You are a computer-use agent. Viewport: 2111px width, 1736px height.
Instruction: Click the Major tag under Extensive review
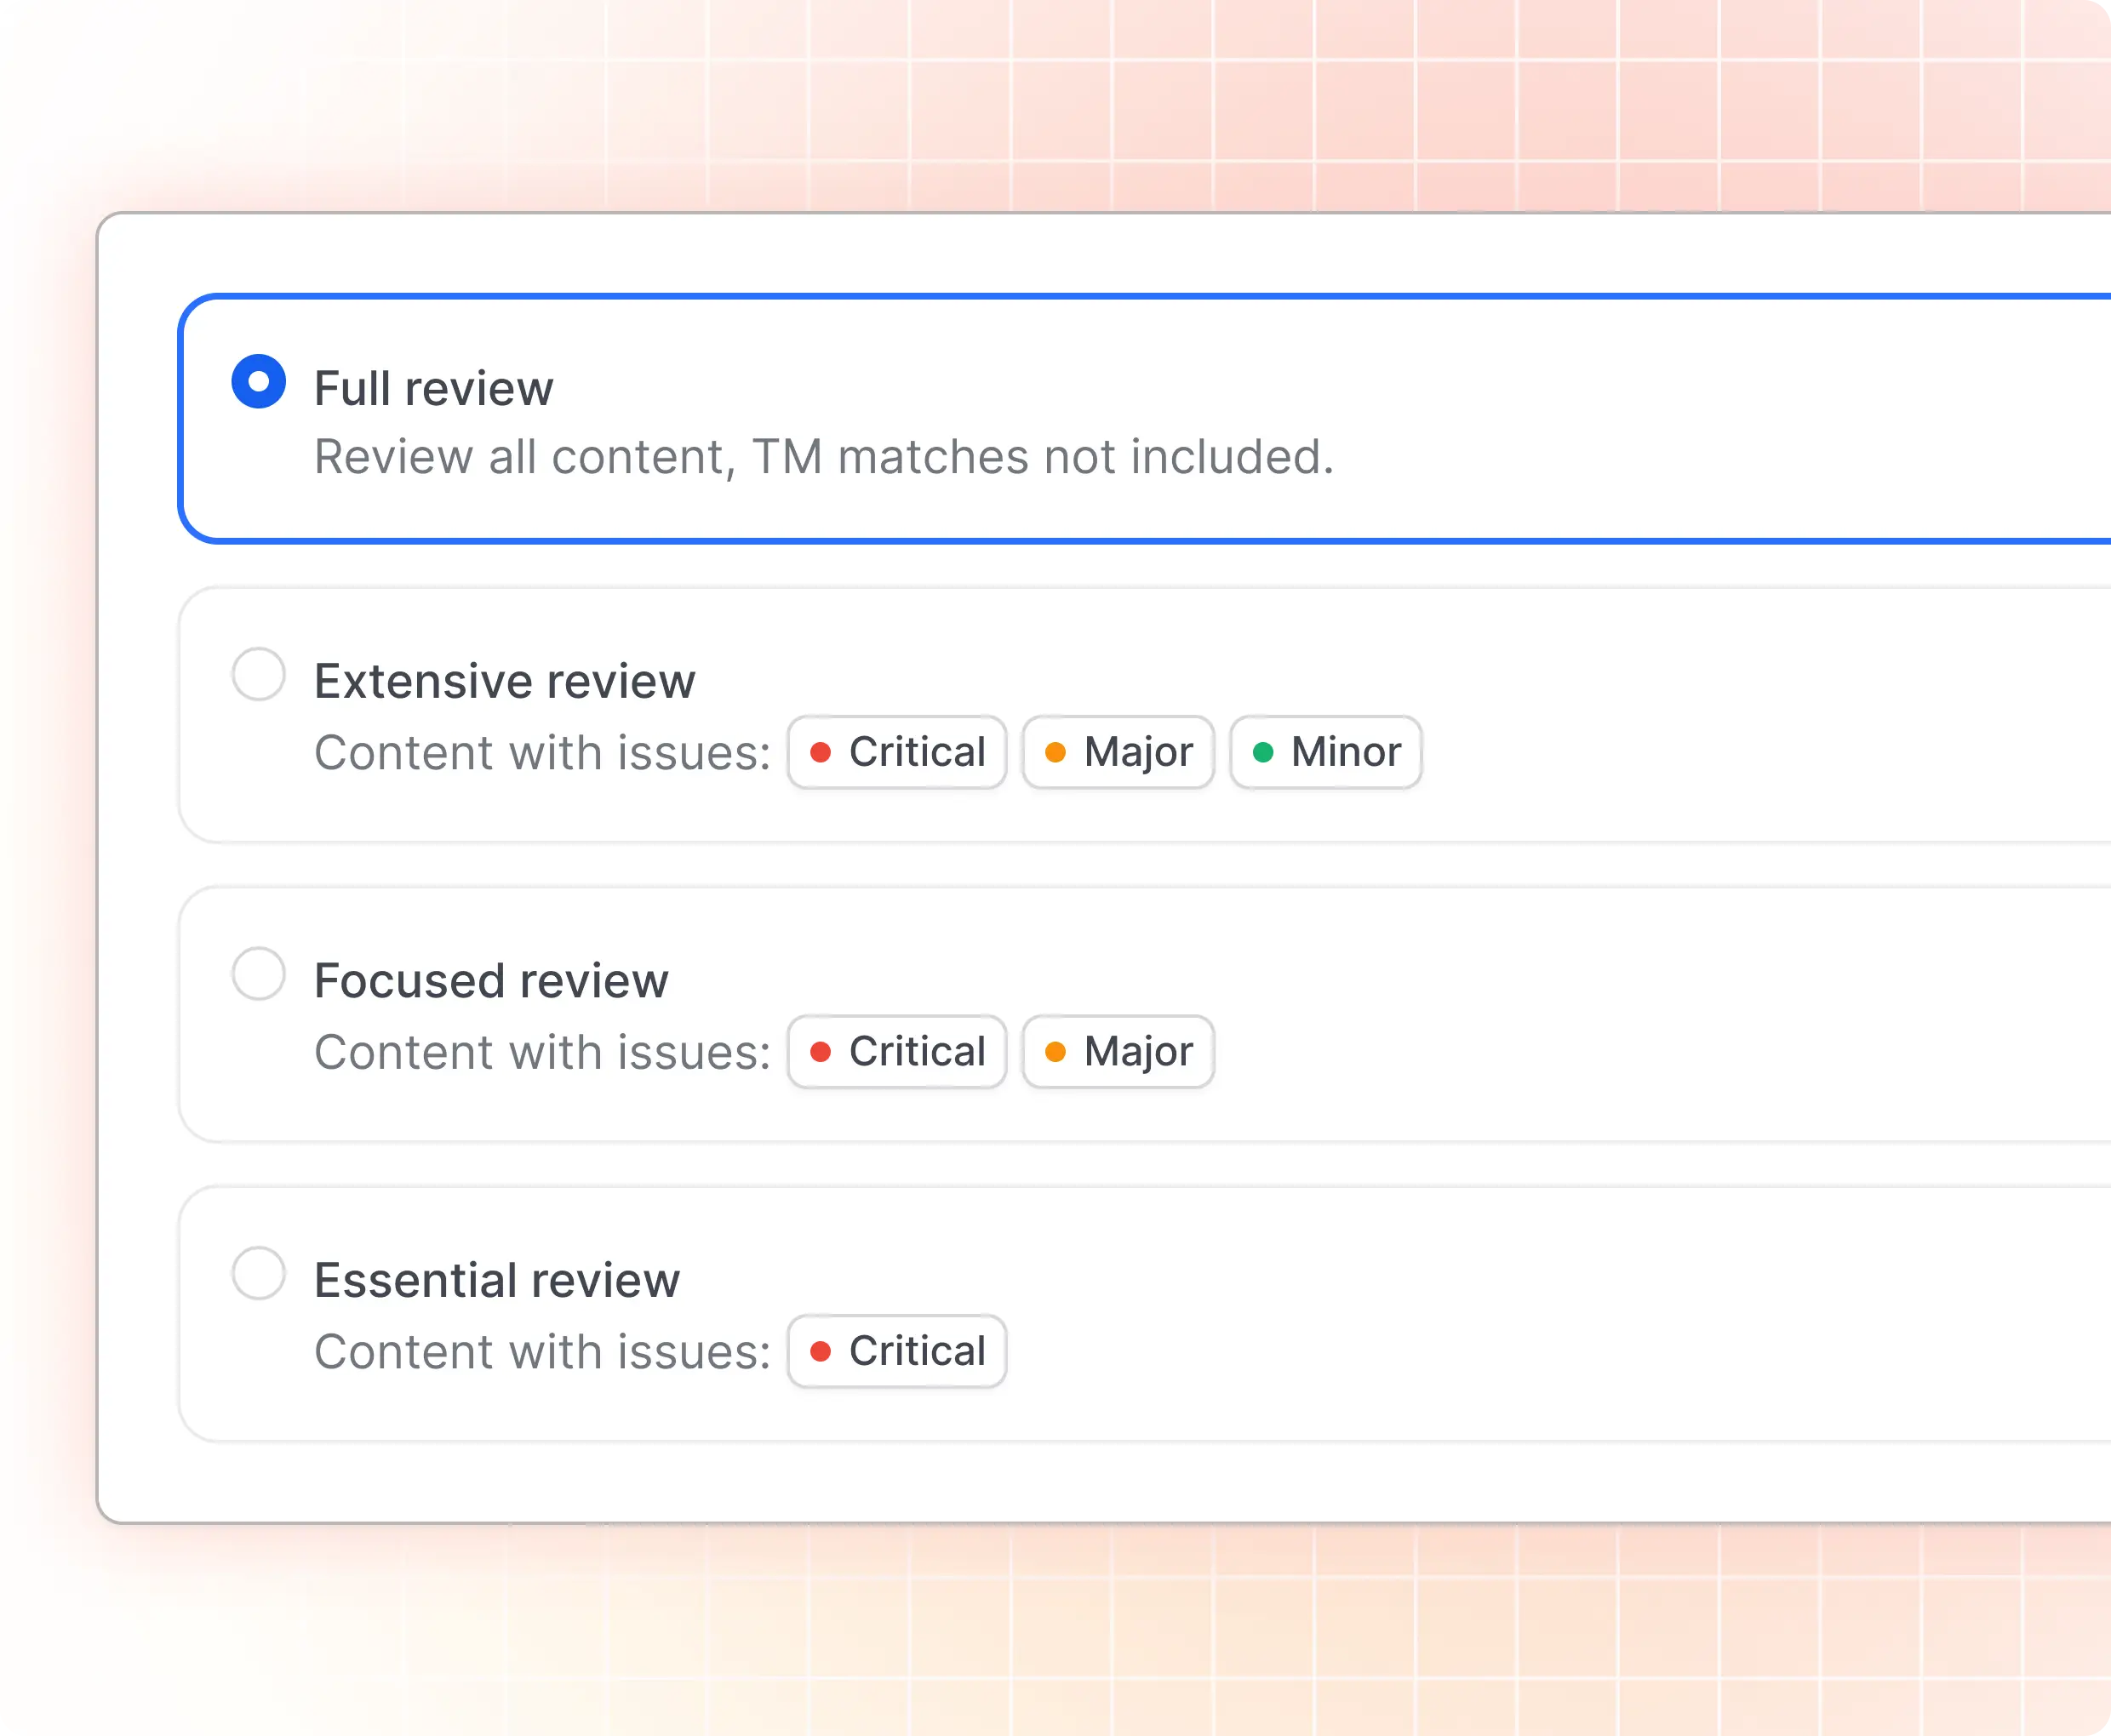(1118, 752)
